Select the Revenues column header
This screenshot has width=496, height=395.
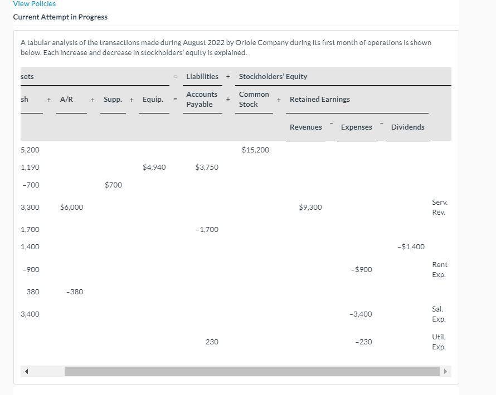305,127
